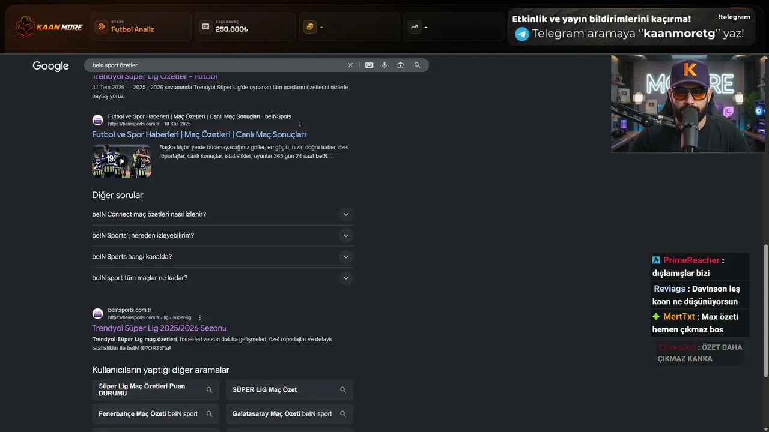The image size is (769, 432).
Task: Click the coin stack icon in overlay
Action: [309, 27]
